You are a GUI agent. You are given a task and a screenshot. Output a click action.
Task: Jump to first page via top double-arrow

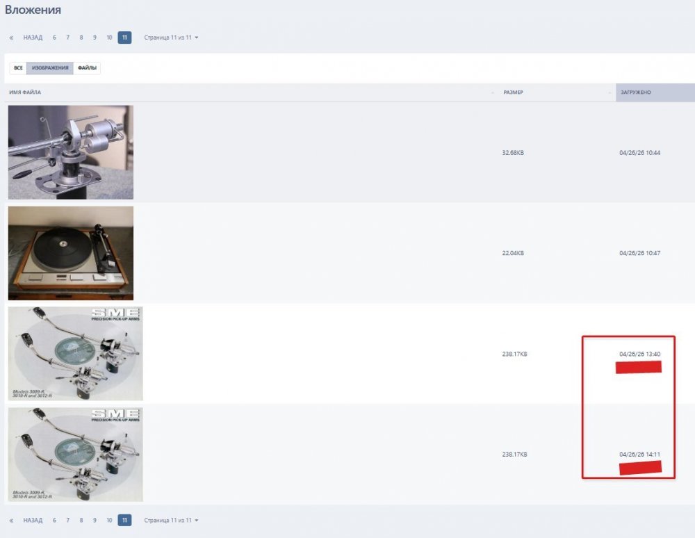coord(11,38)
